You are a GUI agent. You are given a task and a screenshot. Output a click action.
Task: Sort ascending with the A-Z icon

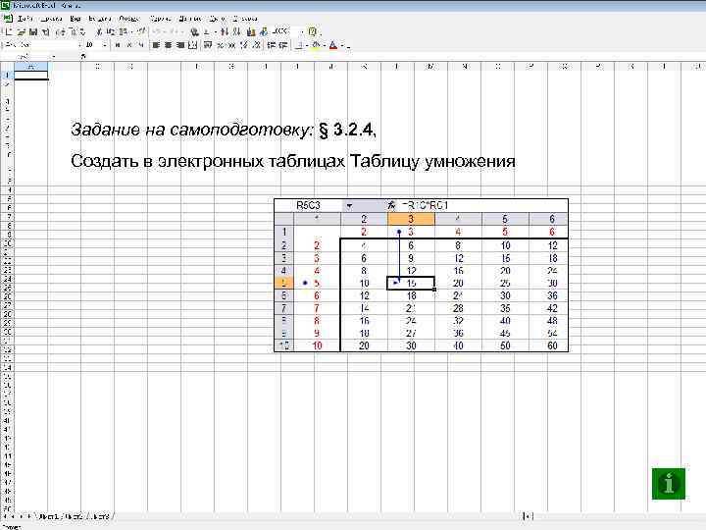coord(224,32)
